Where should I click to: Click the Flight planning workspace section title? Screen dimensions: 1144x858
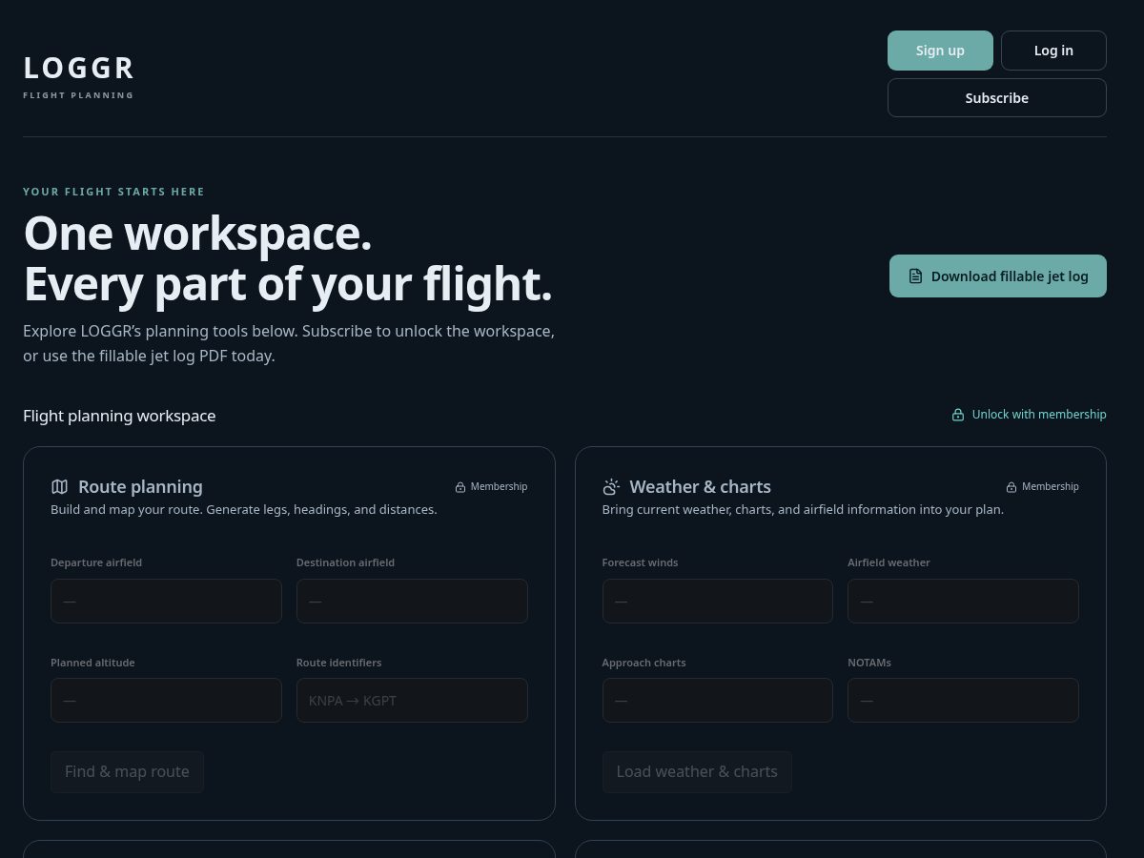pyautogui.click(x=119, y=416)
